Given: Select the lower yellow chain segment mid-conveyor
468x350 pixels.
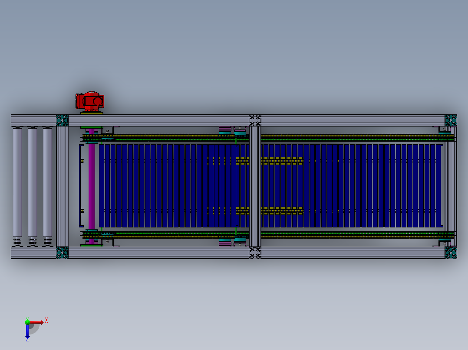Looking at the screenshot, I should (270, 211).
